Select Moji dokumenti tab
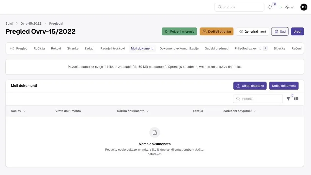311x175 pixels. point(142,48)
